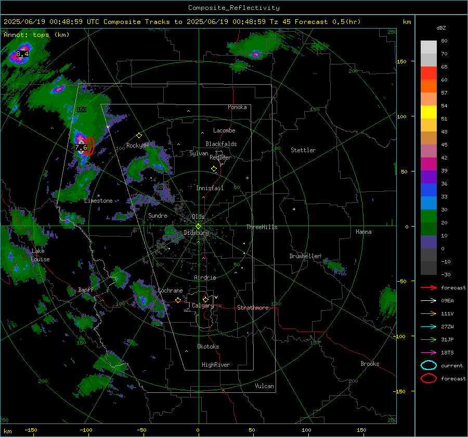The width and height of the screenshot is (468, 437).
Task: Click the Lacombe city label
Action: click(224, 130)
